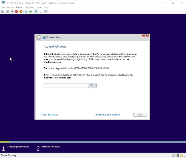
Task: Maximize the Virtual Machine Connection window
Action: (173, 3)
